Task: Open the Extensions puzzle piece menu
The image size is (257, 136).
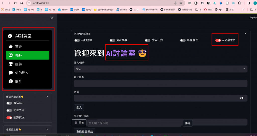Action: click(240, 3)
